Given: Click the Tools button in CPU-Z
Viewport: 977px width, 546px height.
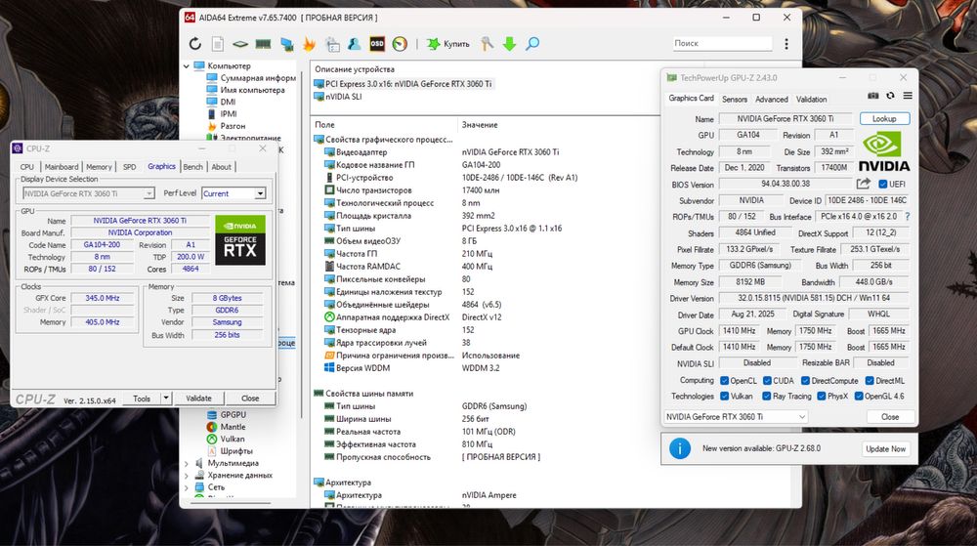Looking at the screenshot, I should tap(142, 398).
